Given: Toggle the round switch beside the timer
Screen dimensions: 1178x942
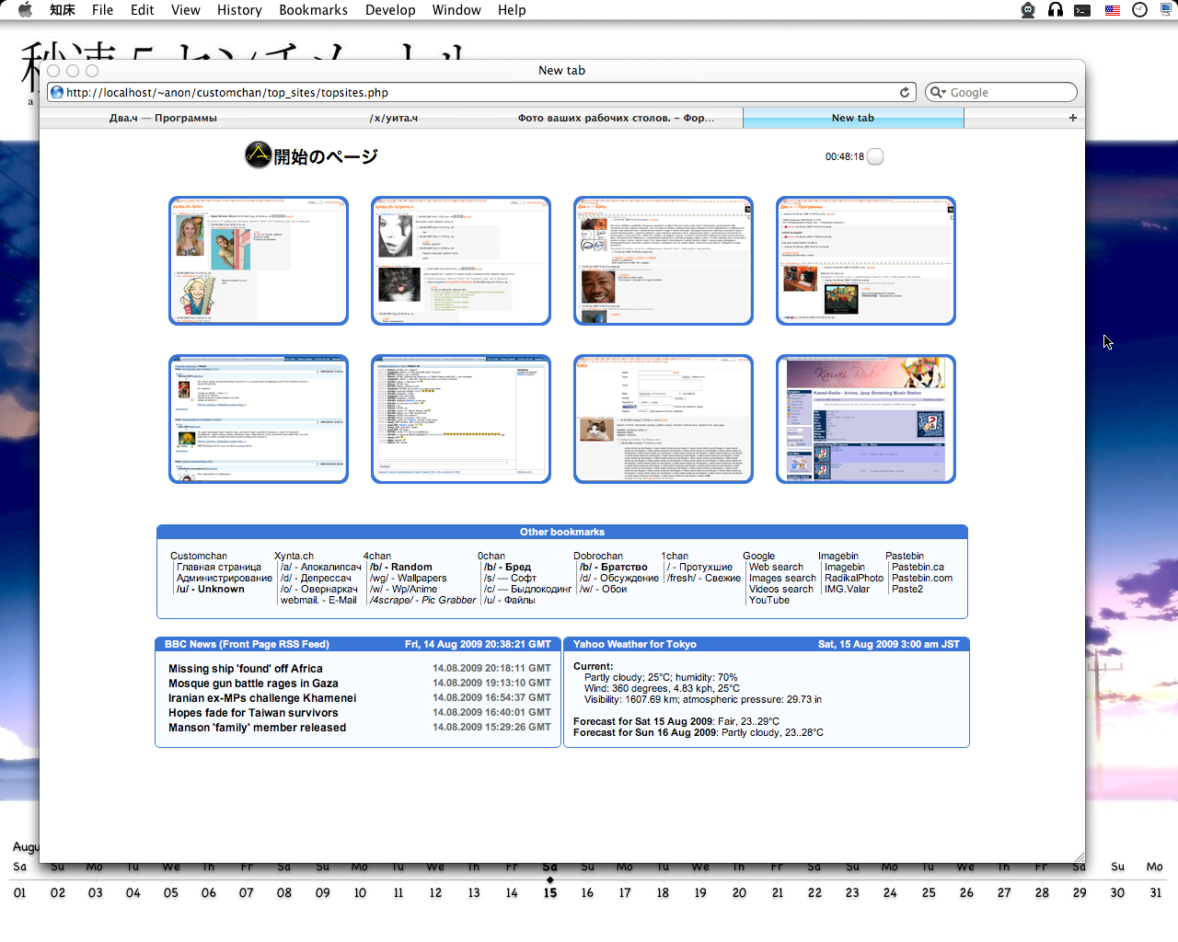Looking at the screenshot, I should tap(875, 156).
